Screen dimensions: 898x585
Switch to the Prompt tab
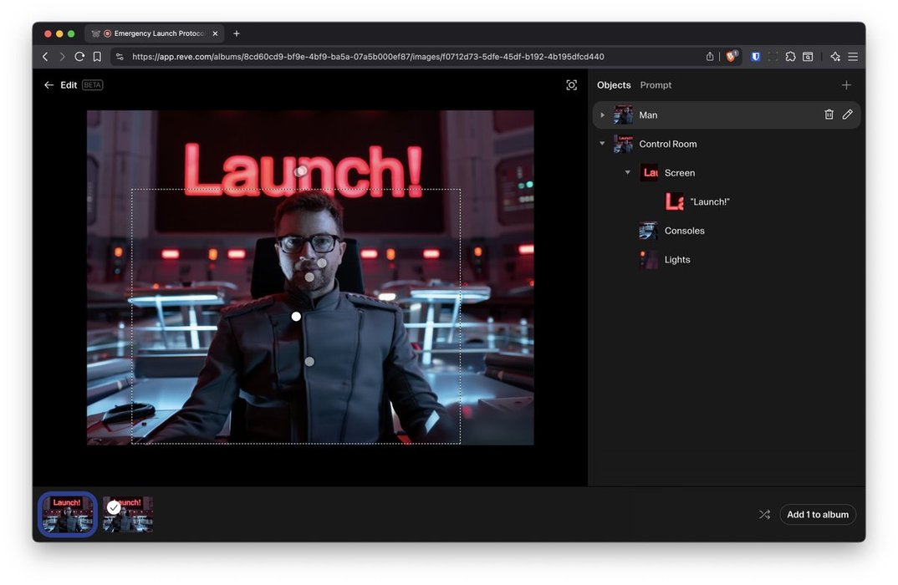pyautogui.click(x=656, y=85)
